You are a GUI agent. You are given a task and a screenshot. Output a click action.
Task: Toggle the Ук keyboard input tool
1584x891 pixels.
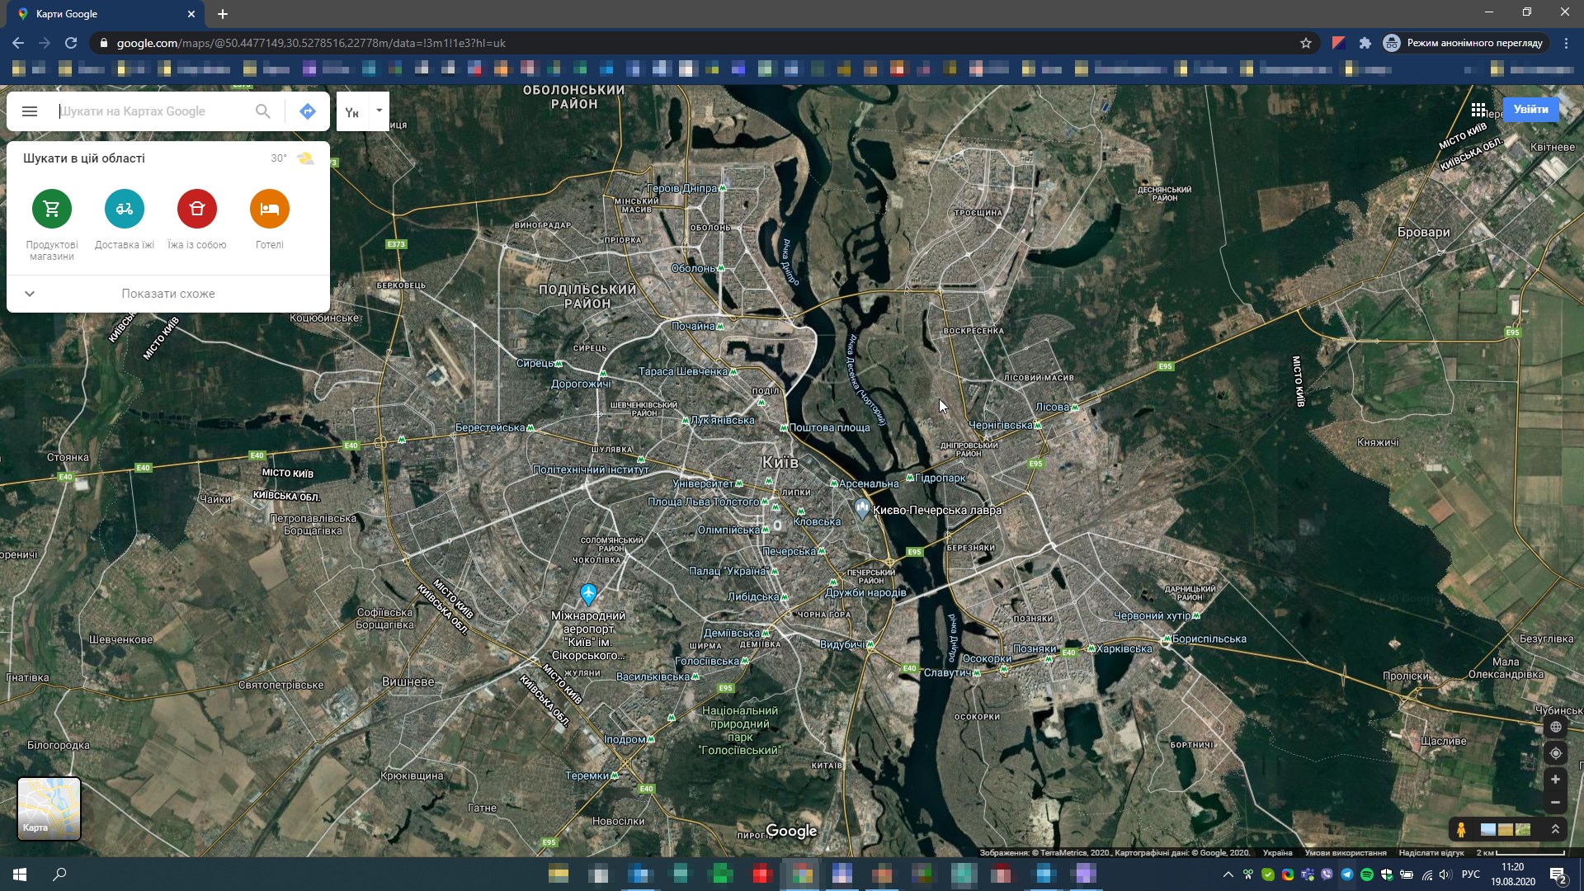click(352, 112)
